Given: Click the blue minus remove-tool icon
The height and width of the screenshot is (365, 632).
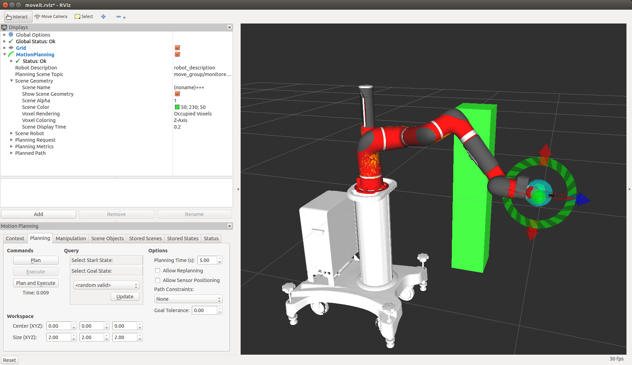Looking at the screenshot, I should pyautogui.click(x=119, y=17).
